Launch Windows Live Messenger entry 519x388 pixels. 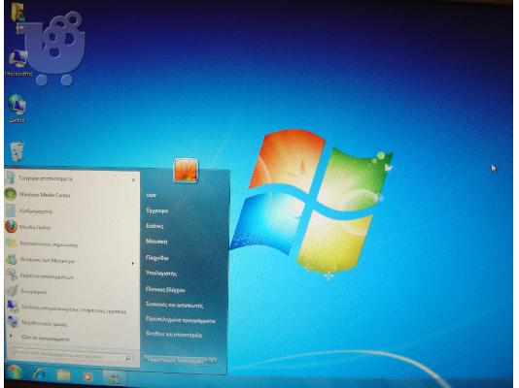click(x=47, y=260)
